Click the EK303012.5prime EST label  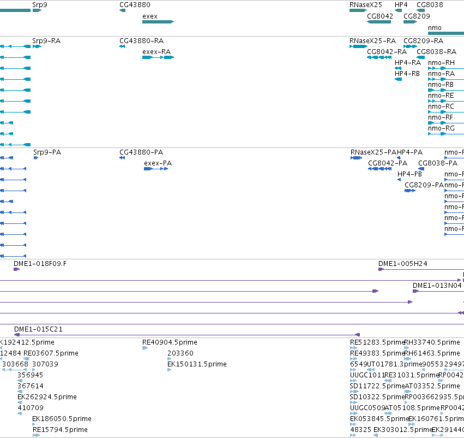click(403, 430)
